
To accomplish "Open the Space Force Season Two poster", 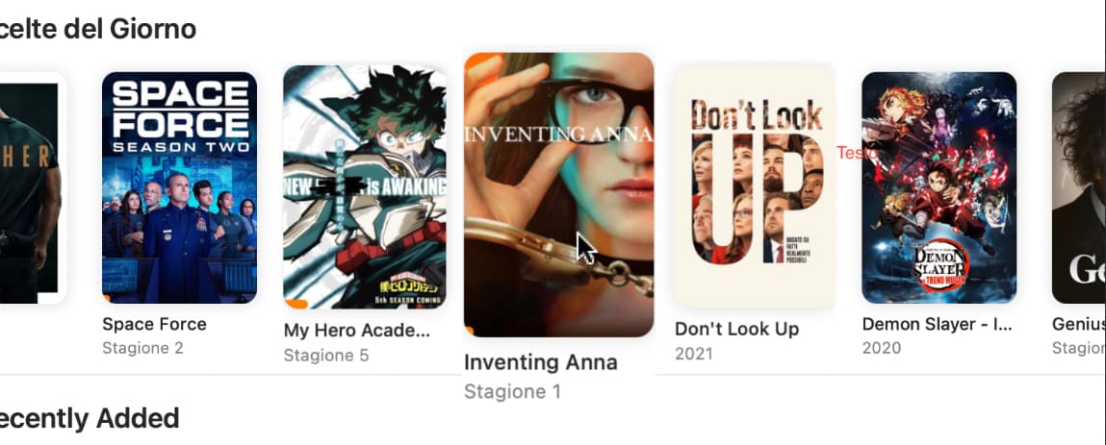I will pyautogui.click(x=179, y=187).
